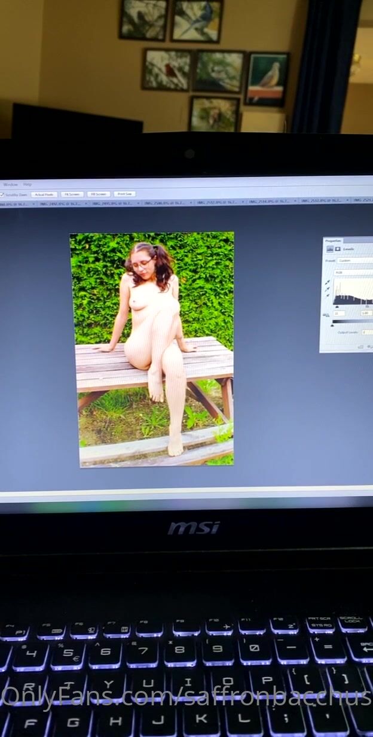Open the Help menu
Screen dimensions: 373x737
27,184
